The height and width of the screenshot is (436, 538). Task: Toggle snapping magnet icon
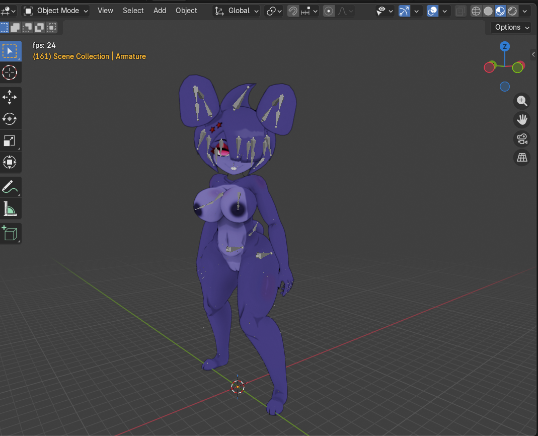point(293,11)
